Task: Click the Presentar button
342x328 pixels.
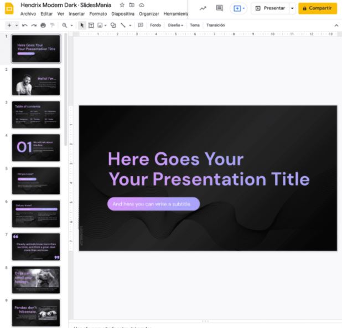Action: [271, 8]
